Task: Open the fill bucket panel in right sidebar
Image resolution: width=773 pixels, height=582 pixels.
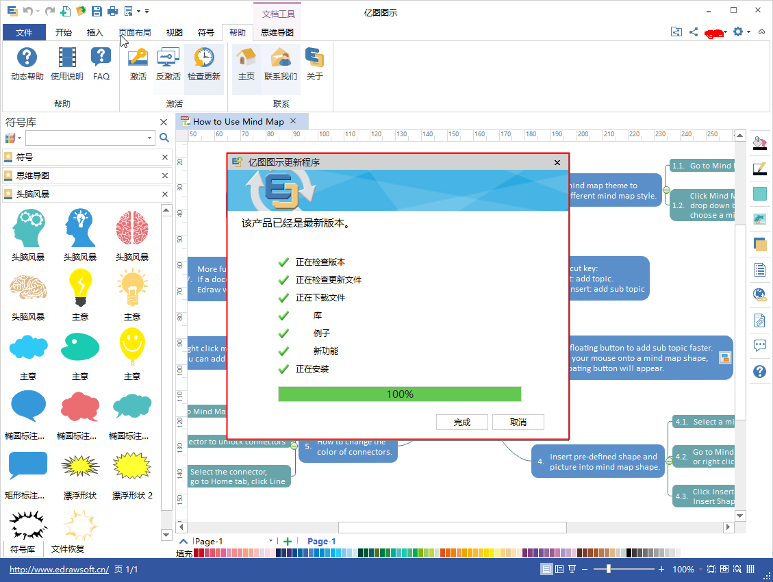Action: click(x=760, y=142)
